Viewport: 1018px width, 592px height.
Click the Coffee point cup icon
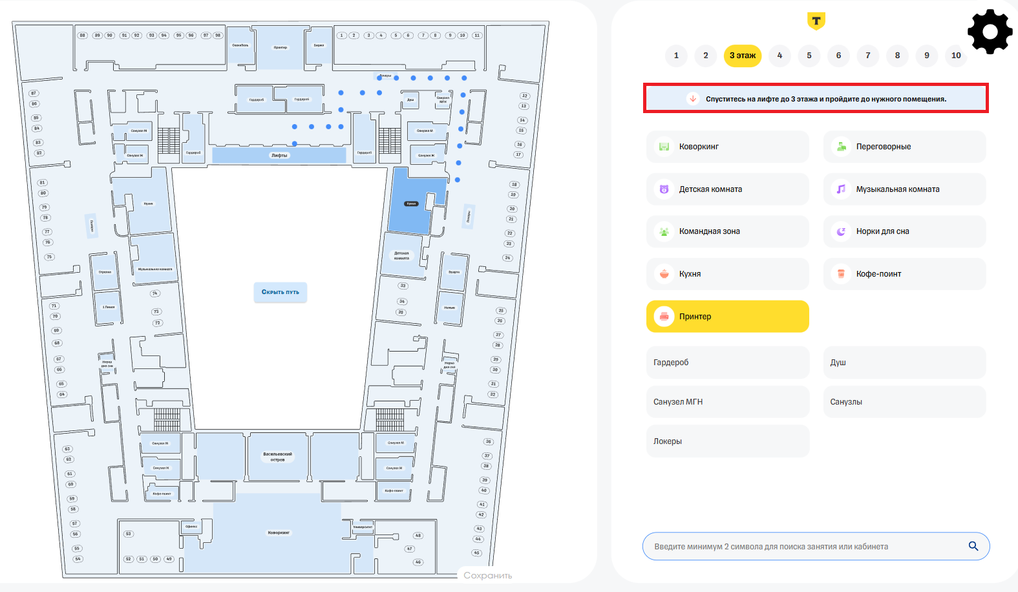(841, 274)
